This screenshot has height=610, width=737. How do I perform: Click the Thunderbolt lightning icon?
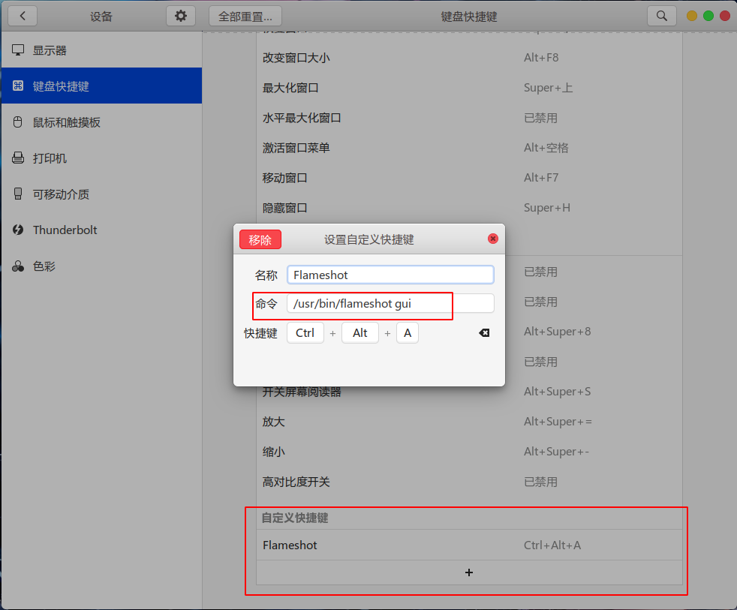point(18,230)
